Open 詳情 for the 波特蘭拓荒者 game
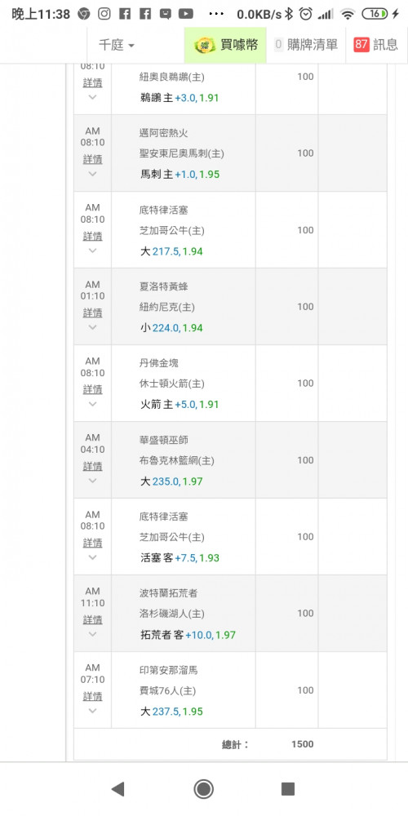This screenshot has height=816, width=408. (x=92, y=620)
